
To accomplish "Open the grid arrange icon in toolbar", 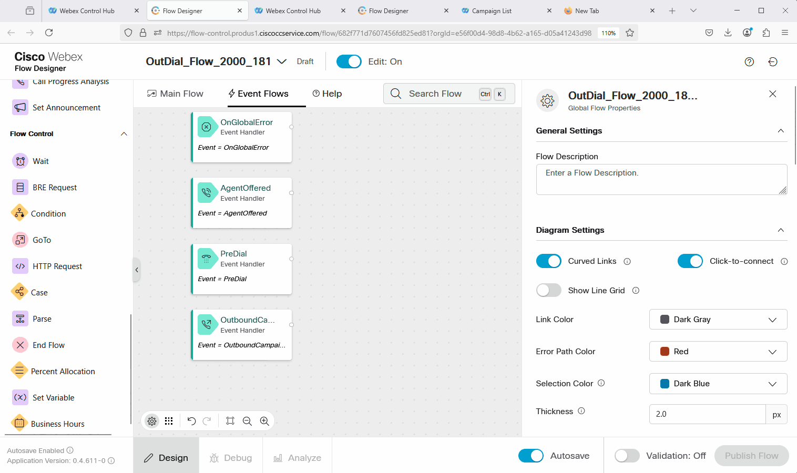I will coord(169,421).
